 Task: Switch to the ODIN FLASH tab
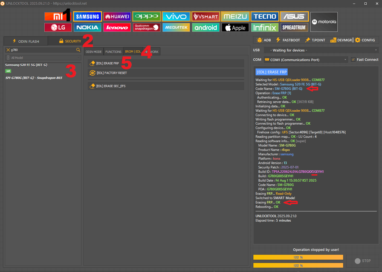pyautogui.click(x=26, y=41)
